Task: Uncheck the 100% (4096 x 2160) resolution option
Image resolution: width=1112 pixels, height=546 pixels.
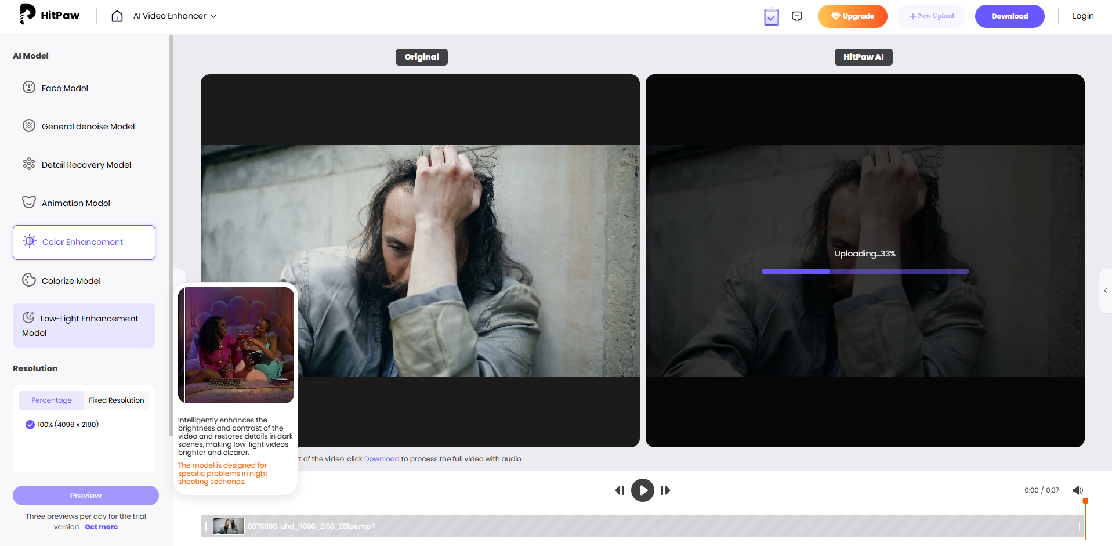Action: [30, 424]
